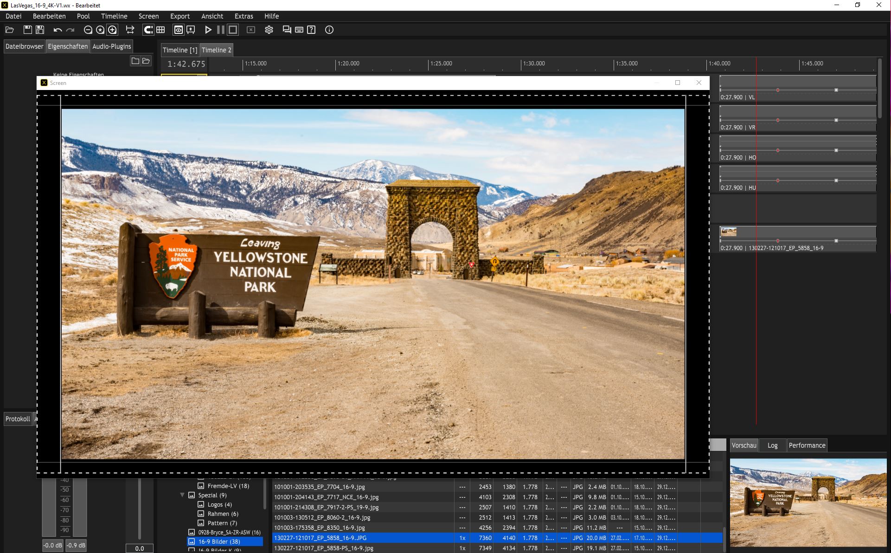Switch to the Audio-Plugins tab
This screenshot has width=891, height=553.
[112, 46]
